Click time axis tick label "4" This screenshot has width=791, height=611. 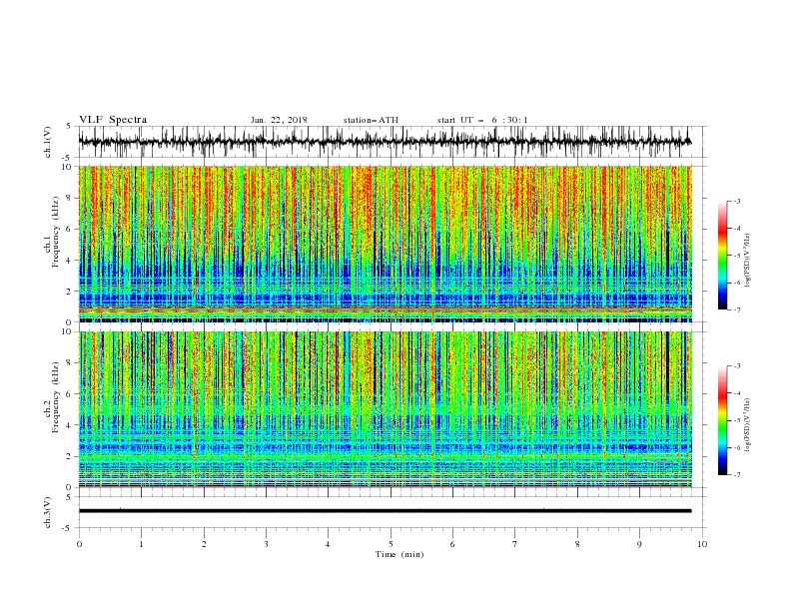tap(328, 544)
